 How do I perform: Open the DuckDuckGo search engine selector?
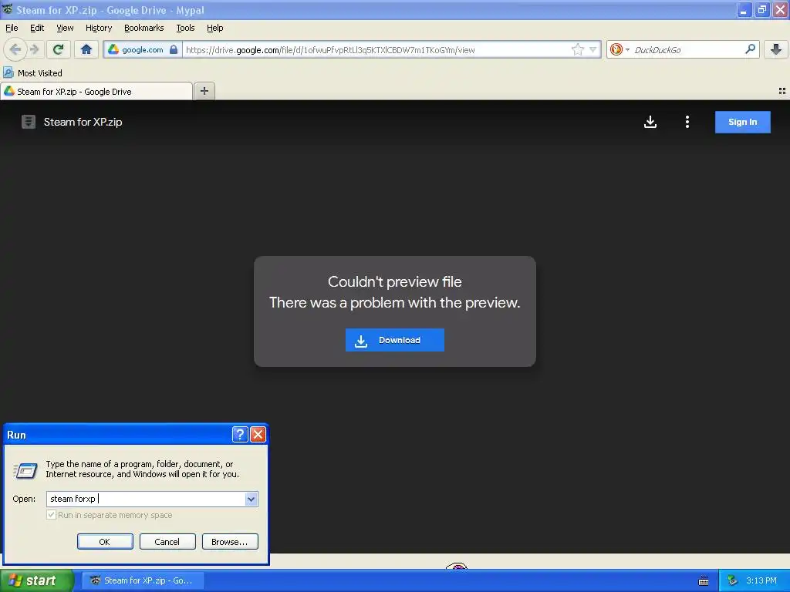click(x=620, y=49)
